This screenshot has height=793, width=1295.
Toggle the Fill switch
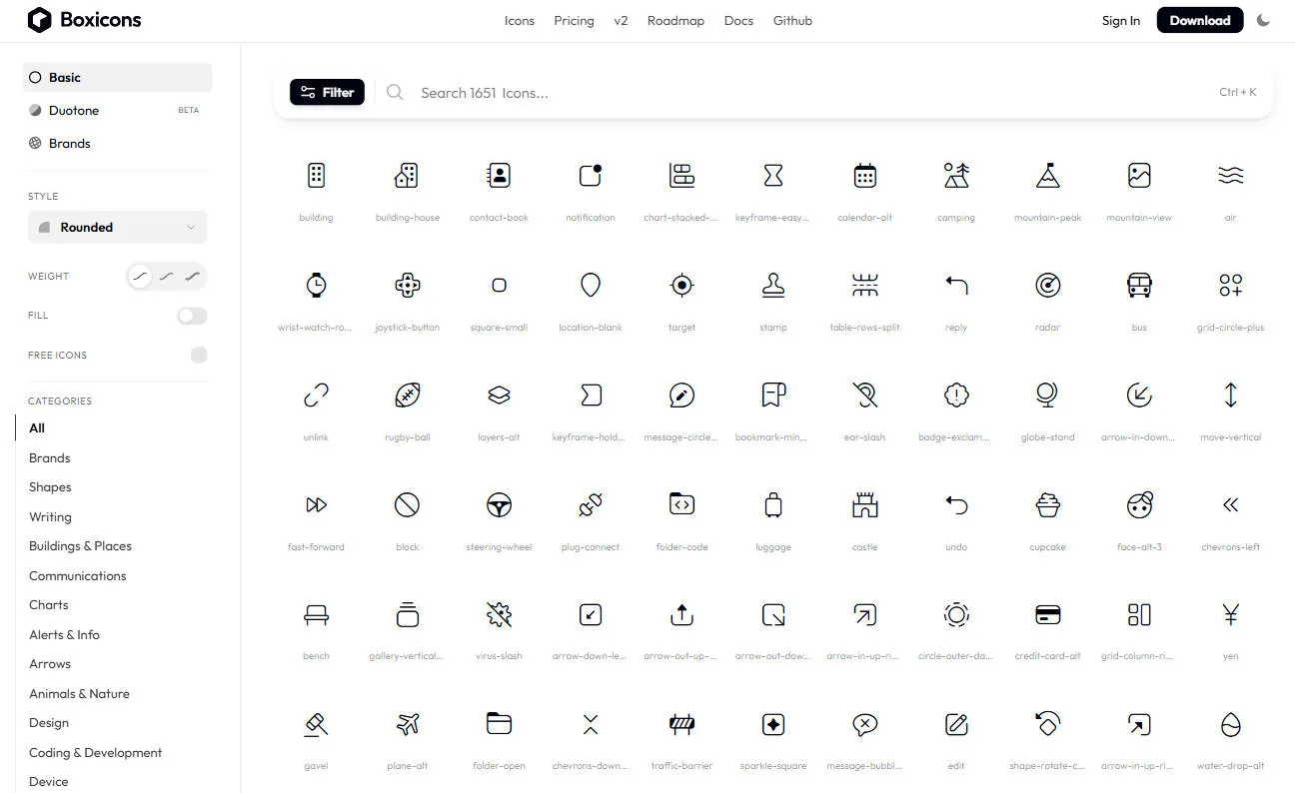191,316
